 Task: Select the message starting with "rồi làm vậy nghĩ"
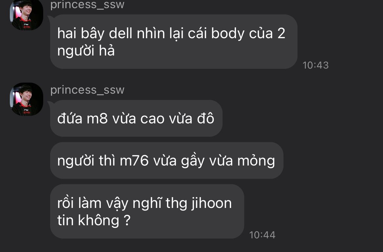click(x=147, y=211)
